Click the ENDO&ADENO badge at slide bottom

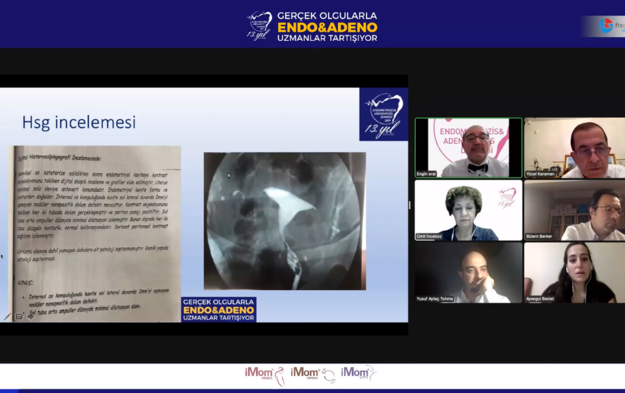pos(219,310)
